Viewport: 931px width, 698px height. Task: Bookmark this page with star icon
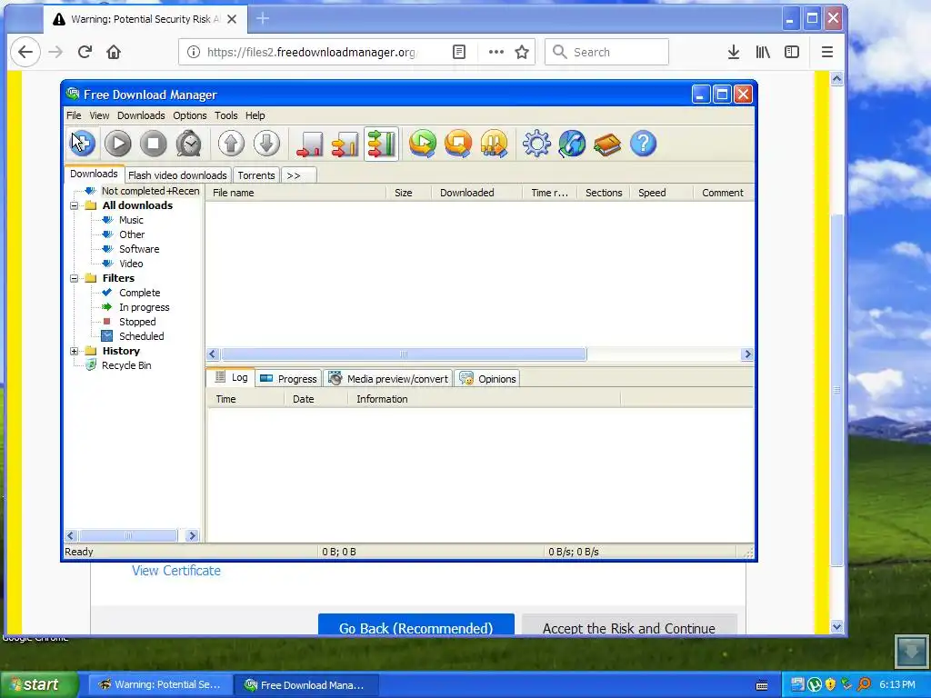522,52
